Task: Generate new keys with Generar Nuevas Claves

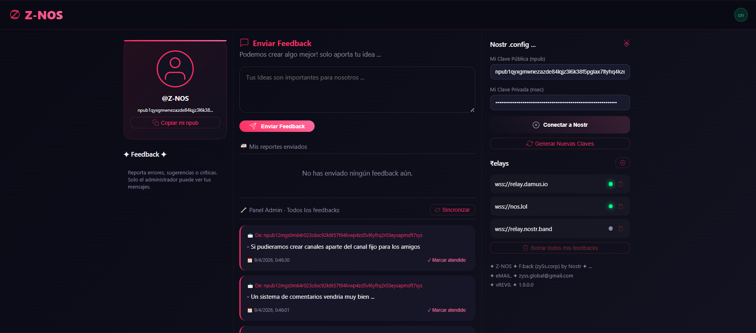Action: pyautogui.click(x=560, y=144)
